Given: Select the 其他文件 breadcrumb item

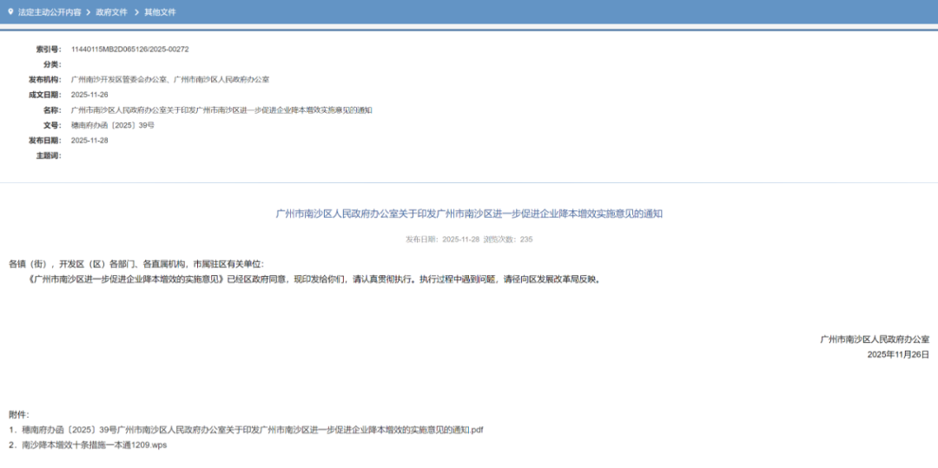Looking at the screenshot, I should [x=160, y=12].
